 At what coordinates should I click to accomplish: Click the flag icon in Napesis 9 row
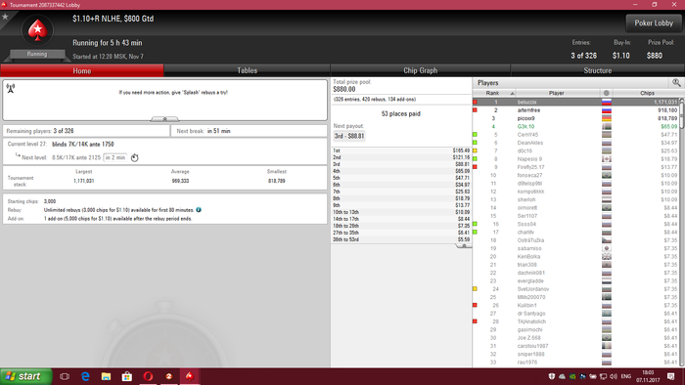click(607, 159)
